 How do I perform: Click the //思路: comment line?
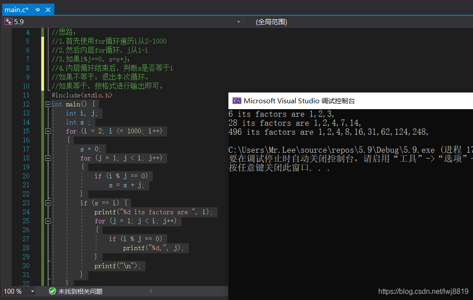[x=64, y=32]
